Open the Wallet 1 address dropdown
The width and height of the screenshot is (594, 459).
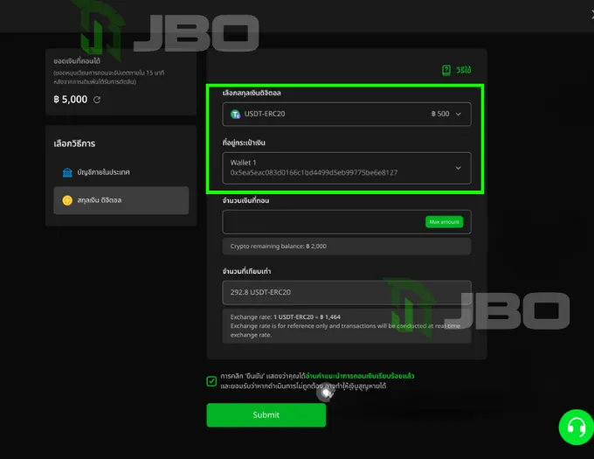tap(347, 168)
